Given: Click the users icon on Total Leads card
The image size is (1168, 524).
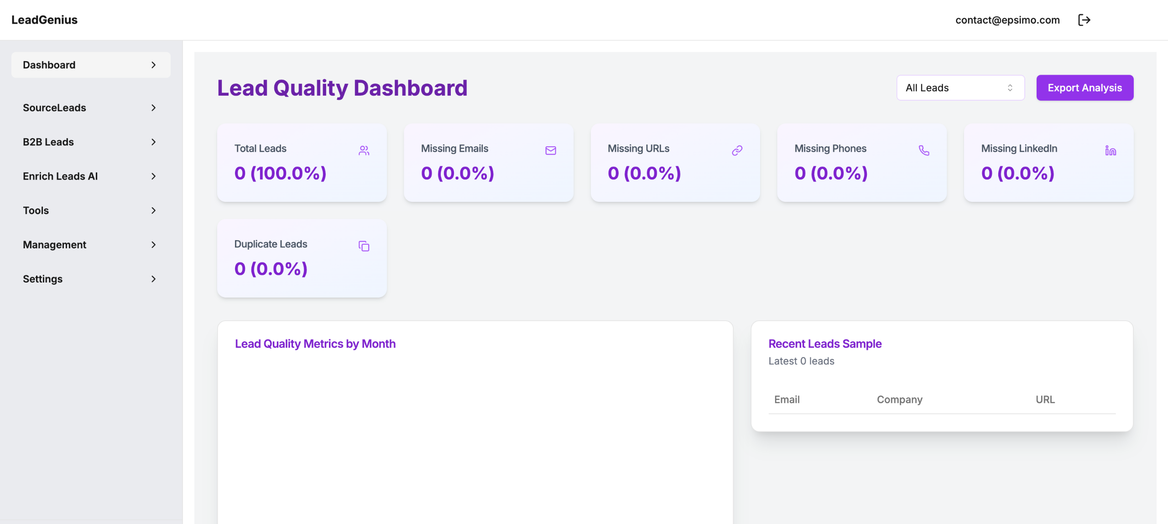Looking at the screenshot, I should tap(364, 150).
